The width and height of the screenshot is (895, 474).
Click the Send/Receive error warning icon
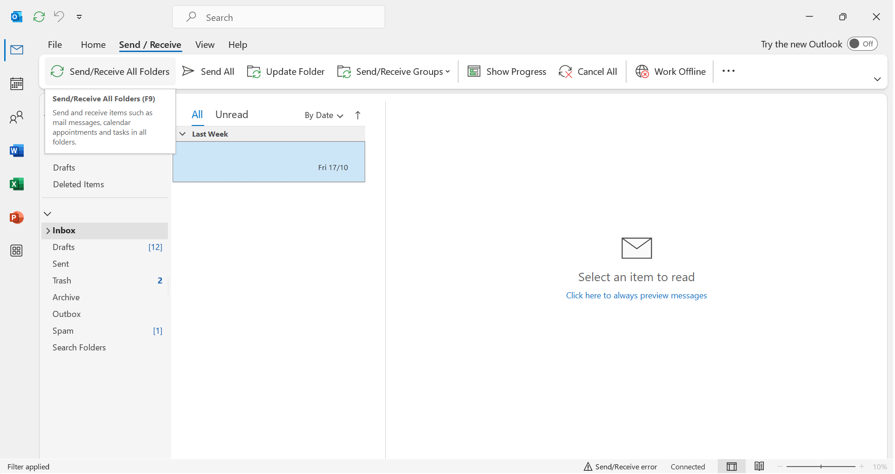point(588,467)
